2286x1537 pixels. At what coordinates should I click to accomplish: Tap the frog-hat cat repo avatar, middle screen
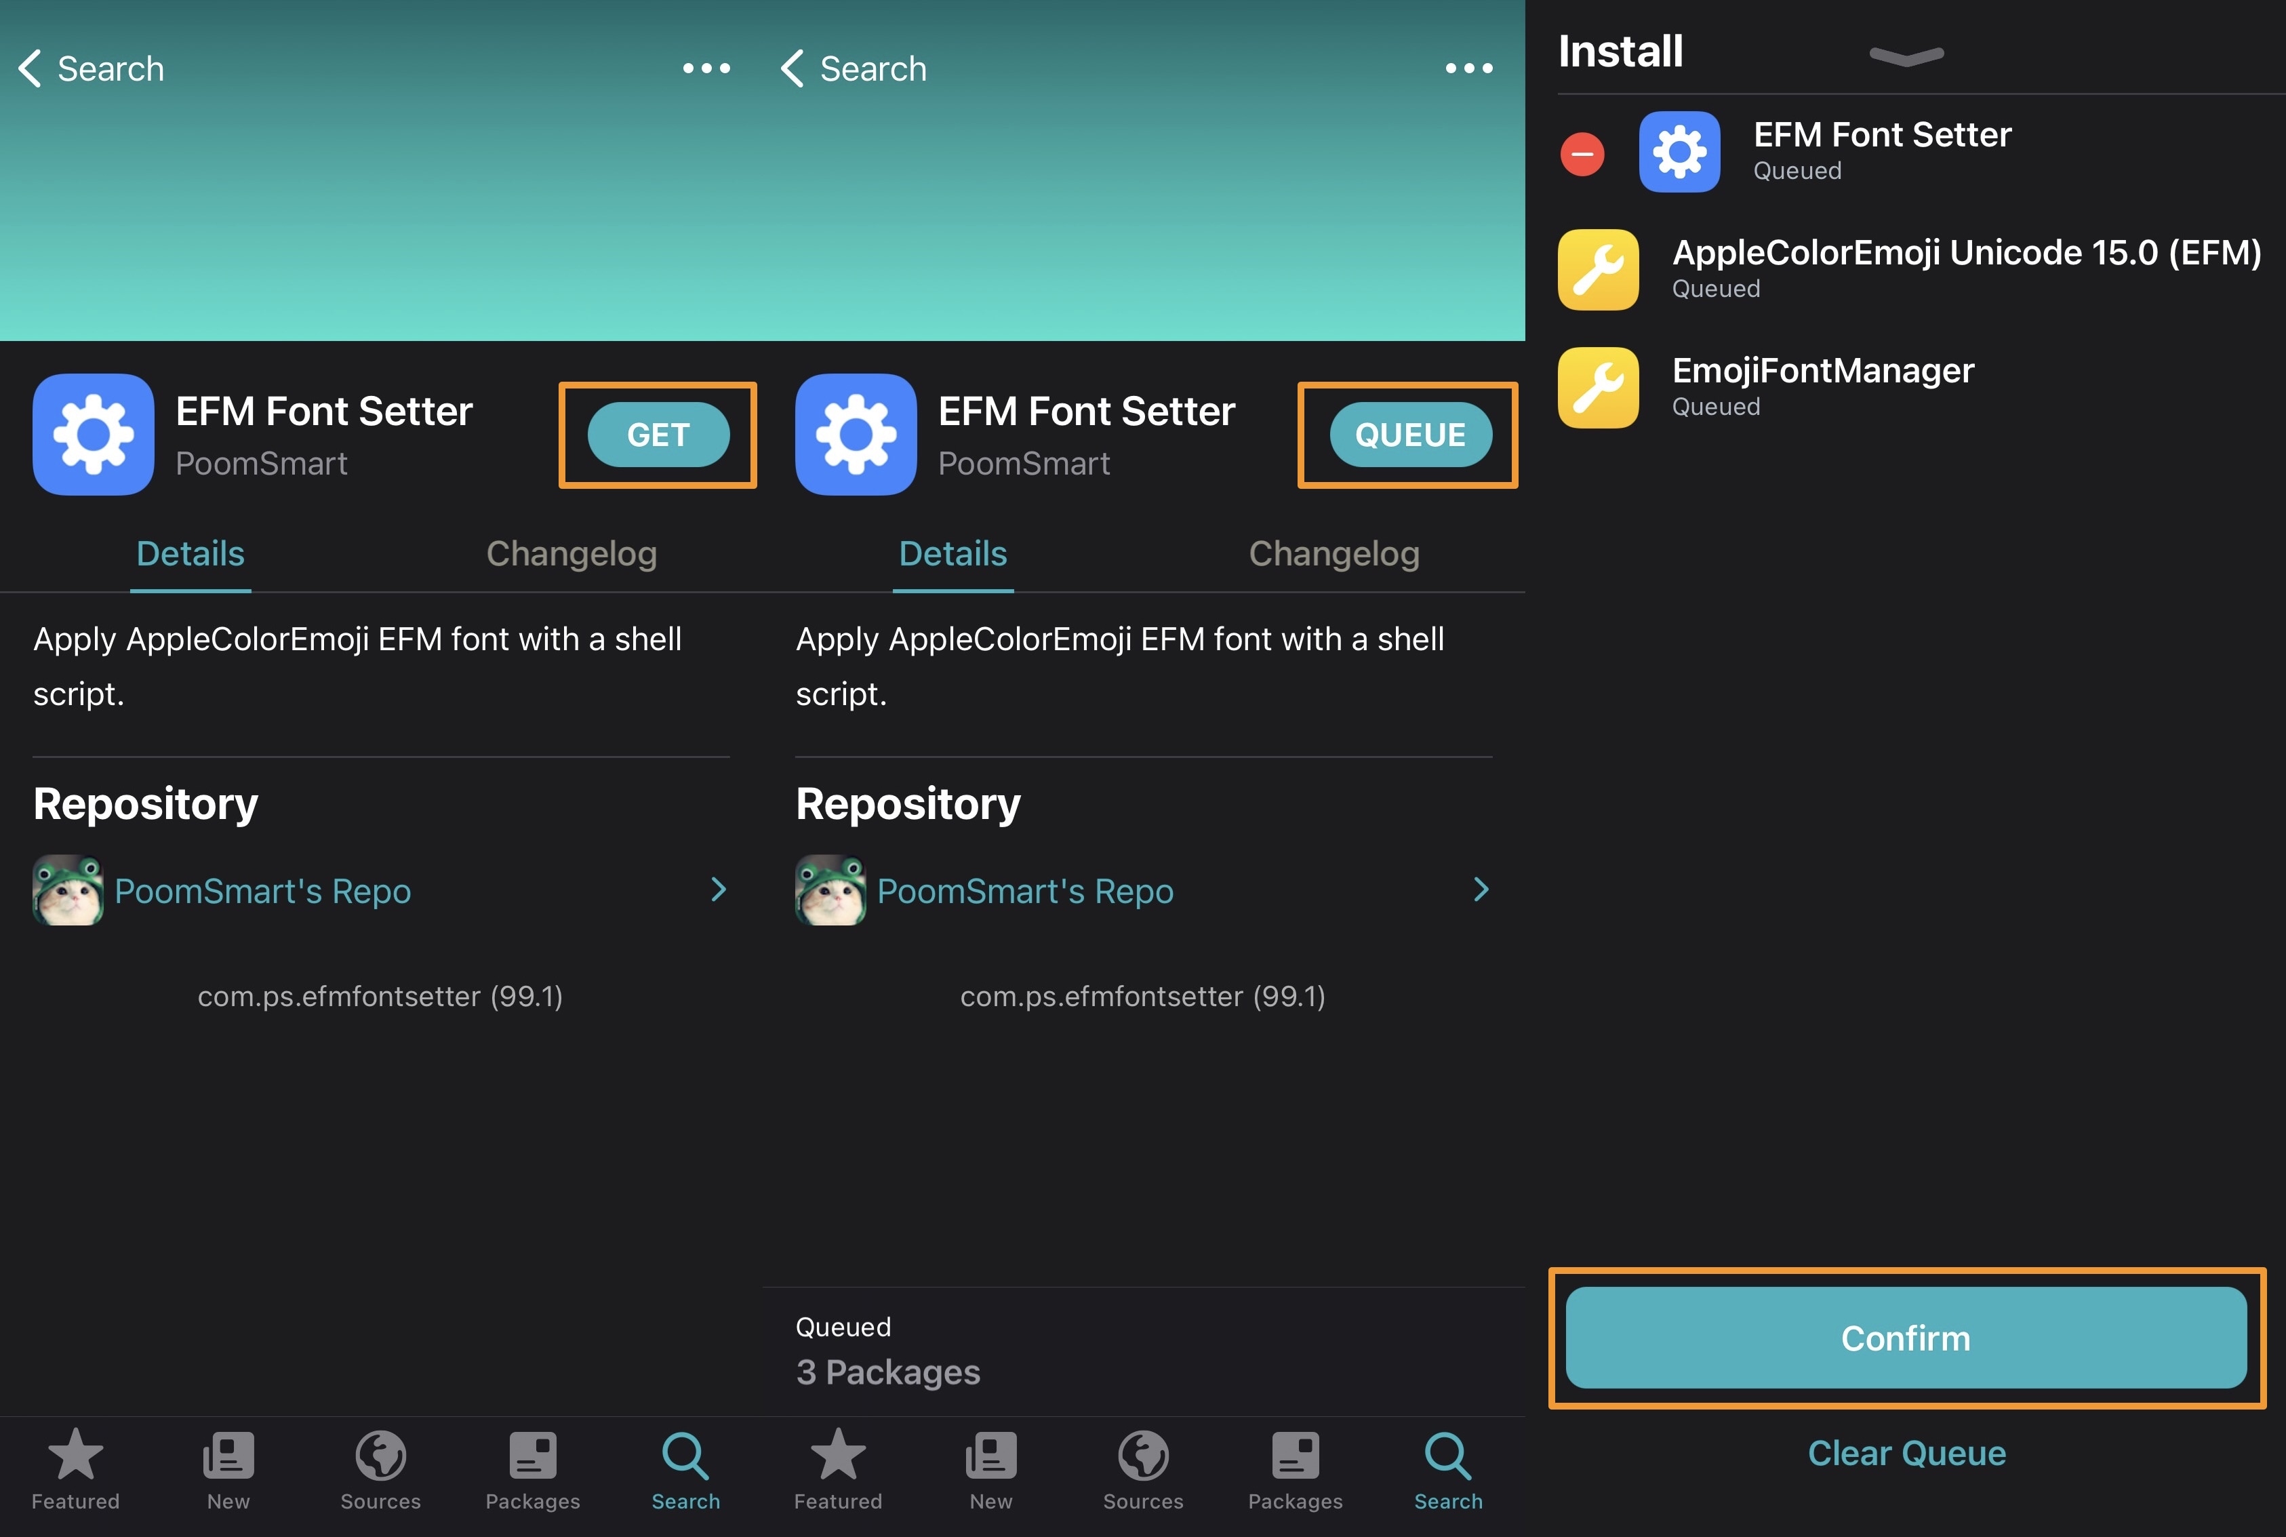click(x=830, y=890)
